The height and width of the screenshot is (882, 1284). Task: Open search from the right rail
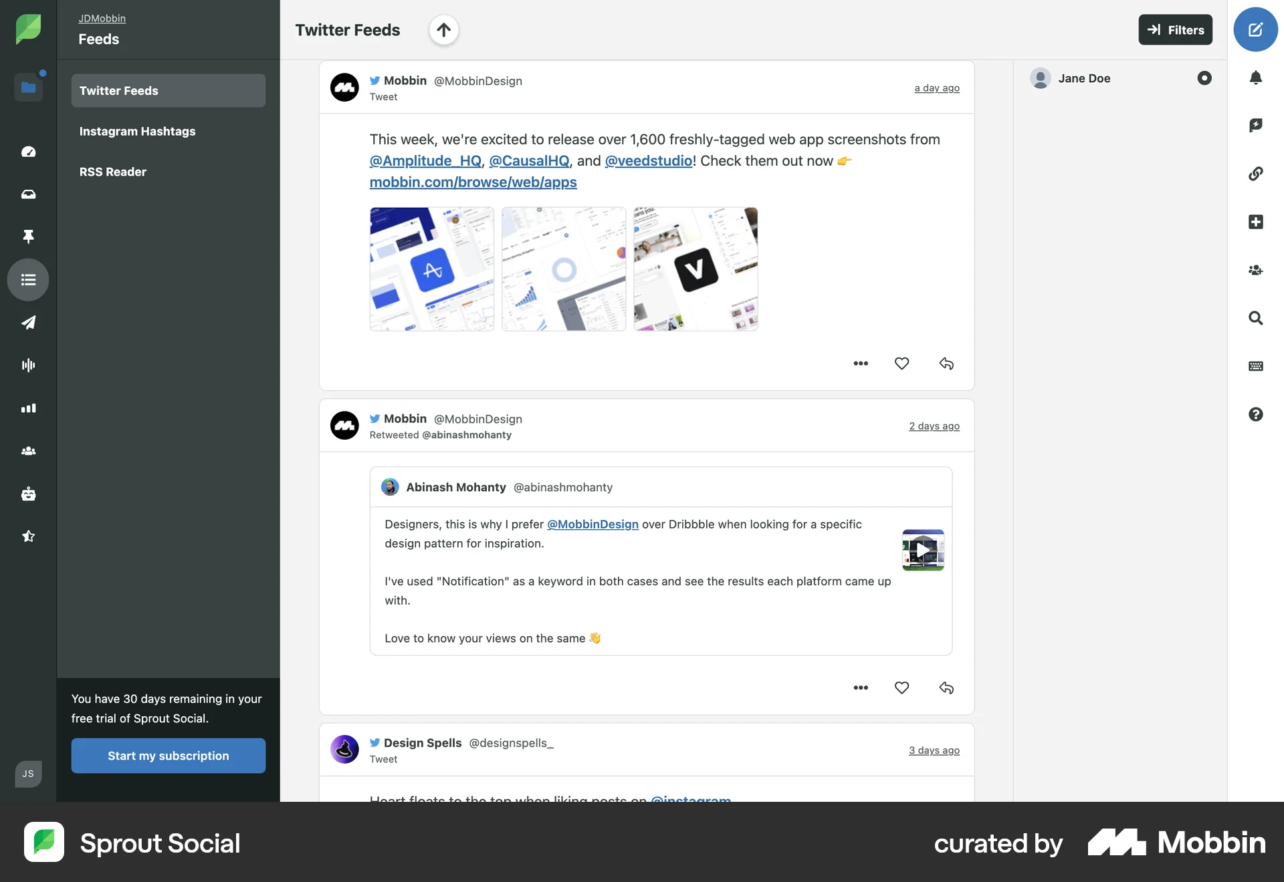pyautogui.click(x=1256, y=319)
